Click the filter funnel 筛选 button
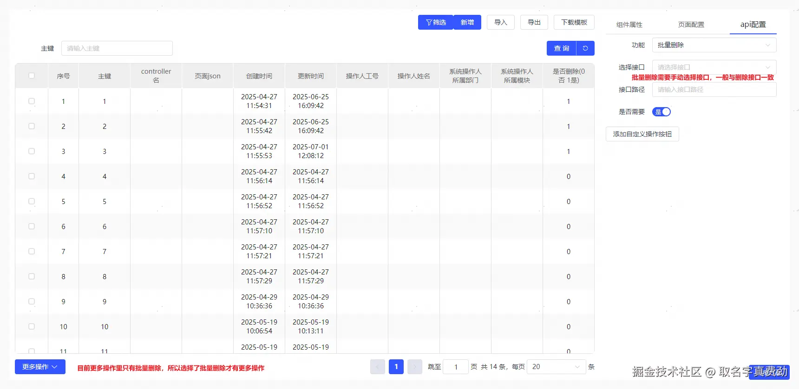This screenshot has height=389, width=799. pos(435,22)
